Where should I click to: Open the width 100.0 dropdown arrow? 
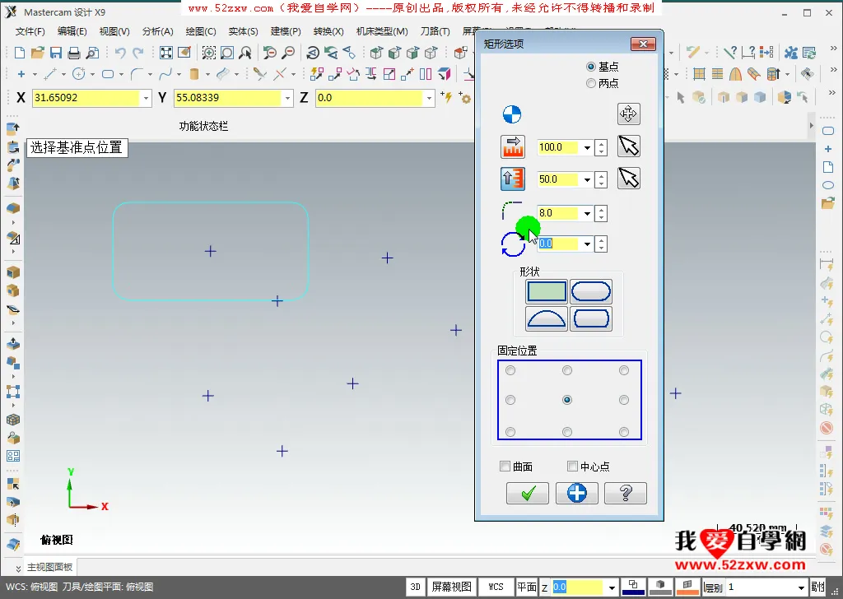tap(587, 148)
